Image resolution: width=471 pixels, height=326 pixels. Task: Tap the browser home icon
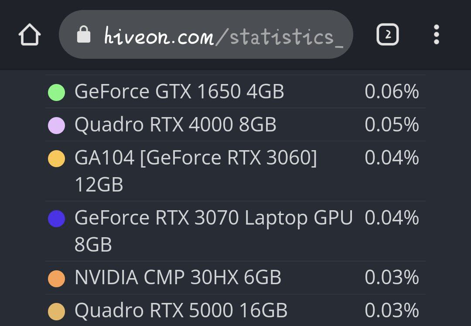click(x=30, y=35)
